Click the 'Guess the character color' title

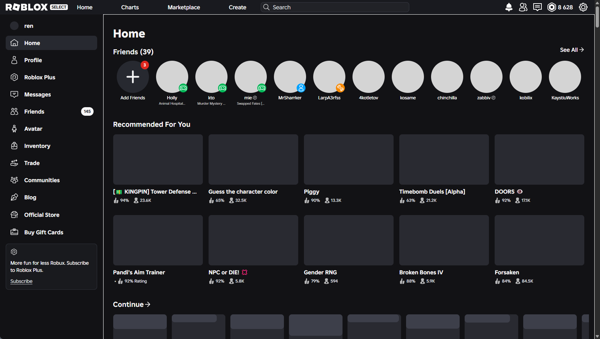tap(243, 191)
